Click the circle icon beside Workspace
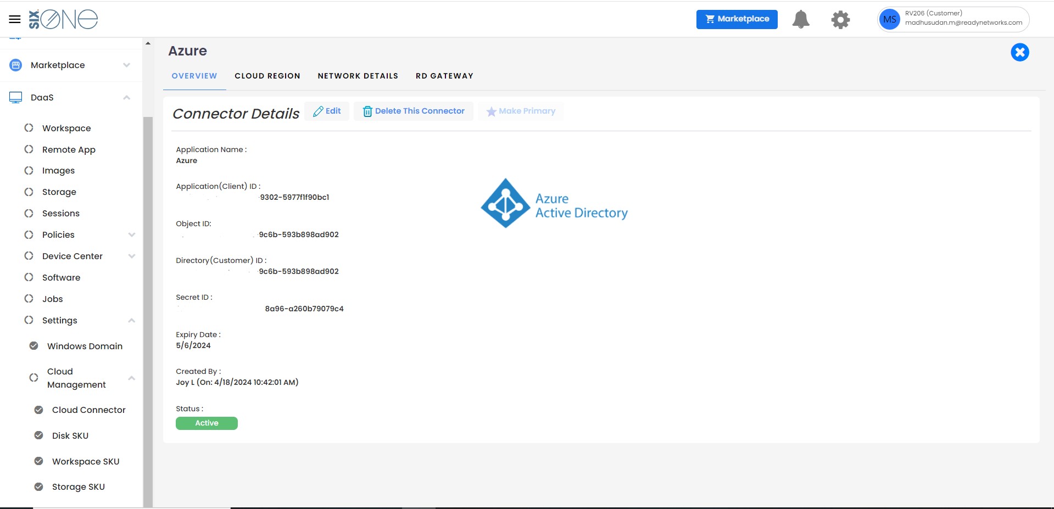Image resolution: width=1054 pixels, height=509 pixels. (x=29, y=127)
